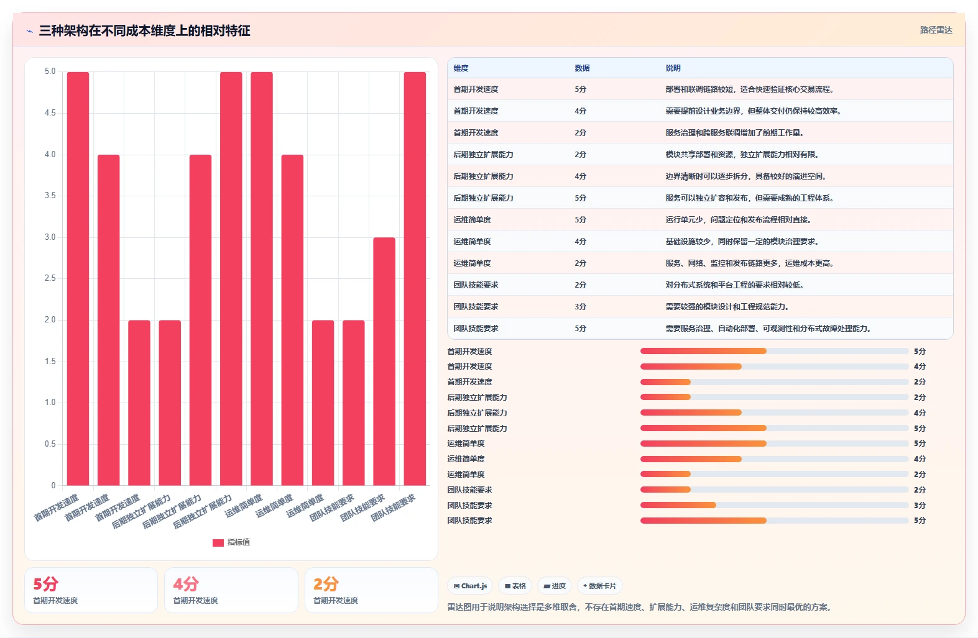Click the 运维简单度 progress bar at 2分

click(775, 474)
